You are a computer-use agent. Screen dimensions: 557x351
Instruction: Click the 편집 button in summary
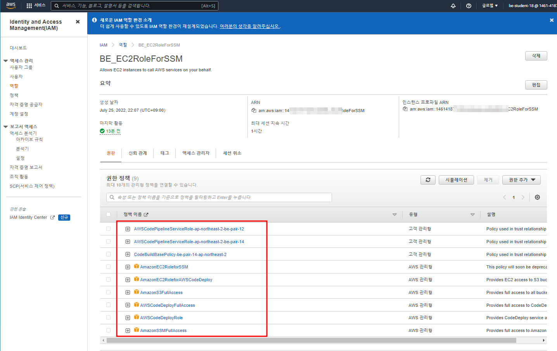click(x=536, y=85)
